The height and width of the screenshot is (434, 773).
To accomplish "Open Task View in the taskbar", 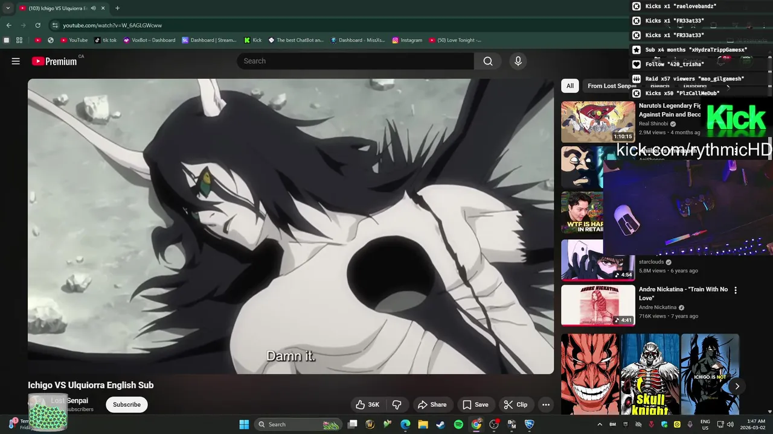I will click(353, 424).
